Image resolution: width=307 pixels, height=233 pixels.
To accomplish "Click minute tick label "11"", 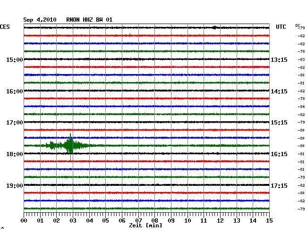I will coord(204,220).
